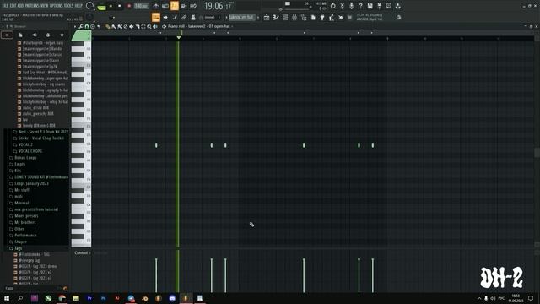Click the tempo BPM display
The image size is (540, 304).
(x=141, y=6)
